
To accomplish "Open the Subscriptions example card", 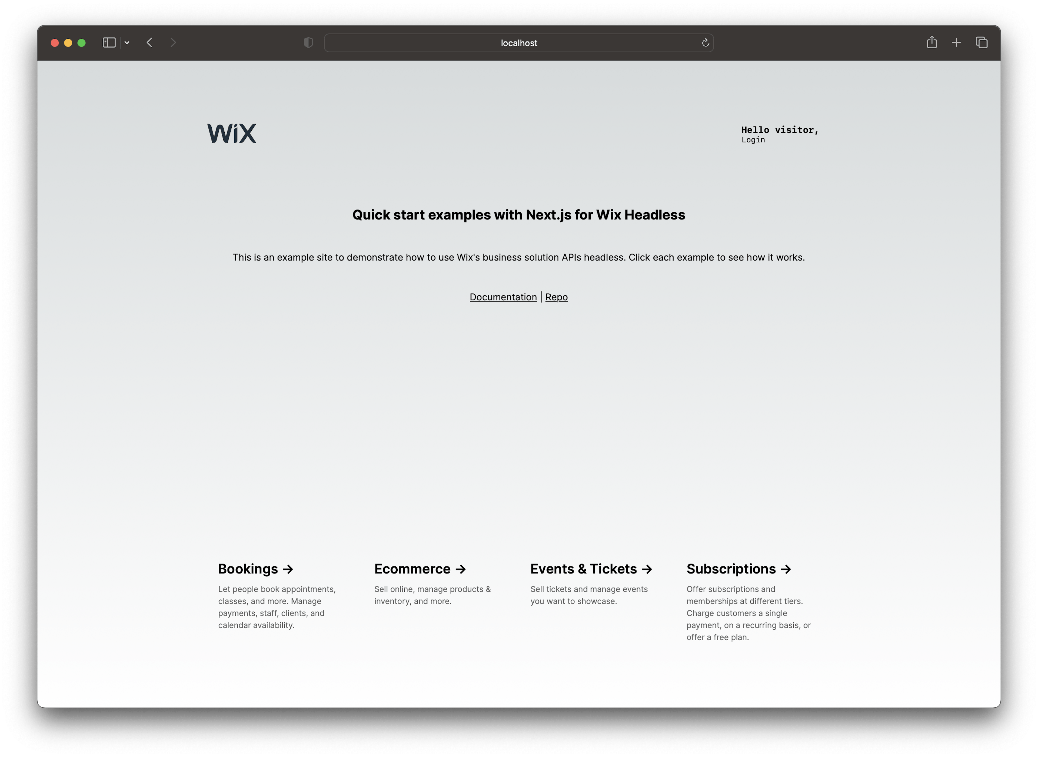I will [x=749, y=602].
